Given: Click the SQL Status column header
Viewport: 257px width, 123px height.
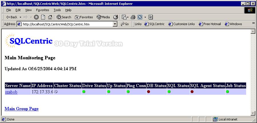Looking at the screenshot, I should click(x=179, y=86).
